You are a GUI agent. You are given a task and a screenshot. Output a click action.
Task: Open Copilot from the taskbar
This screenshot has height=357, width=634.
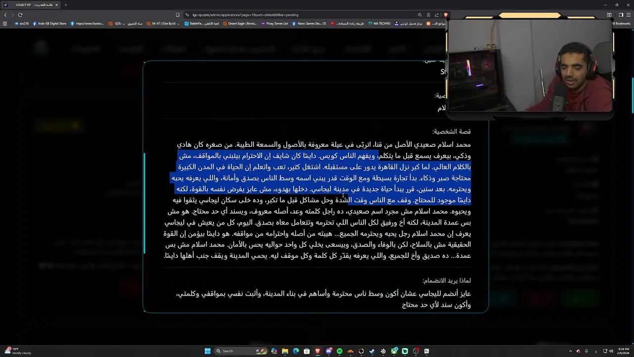274,351
